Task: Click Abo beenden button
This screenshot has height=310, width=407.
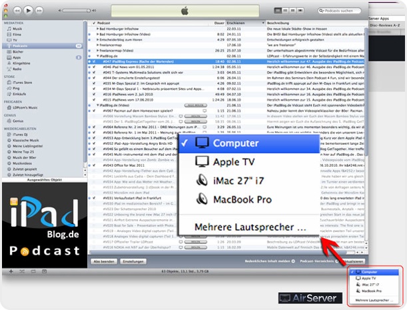Action: tap(104, 261)
